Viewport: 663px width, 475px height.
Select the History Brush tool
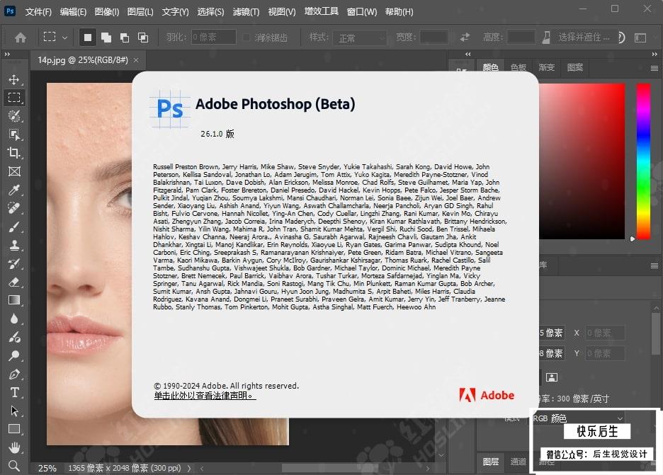pos(14,264)
